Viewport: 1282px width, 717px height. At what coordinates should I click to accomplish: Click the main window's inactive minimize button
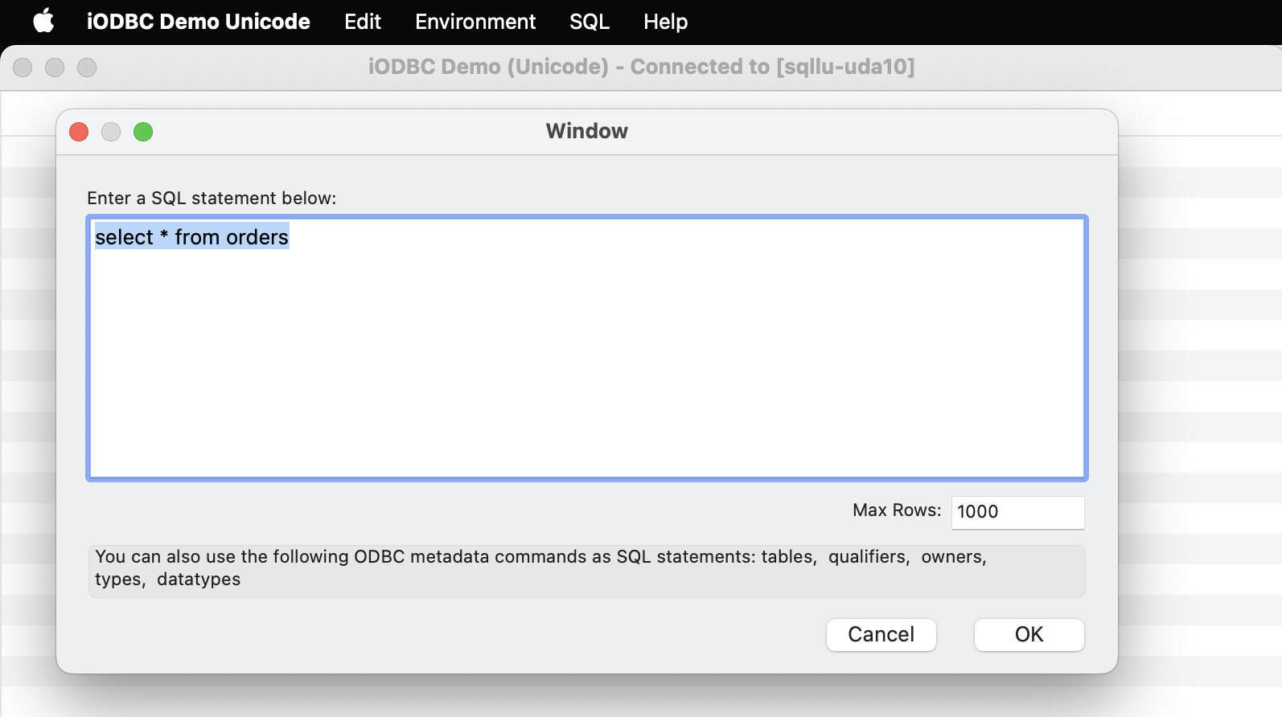pos(55,68)
